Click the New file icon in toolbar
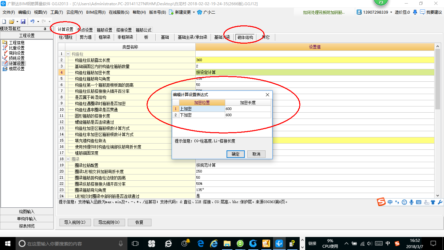 point(4,21)
